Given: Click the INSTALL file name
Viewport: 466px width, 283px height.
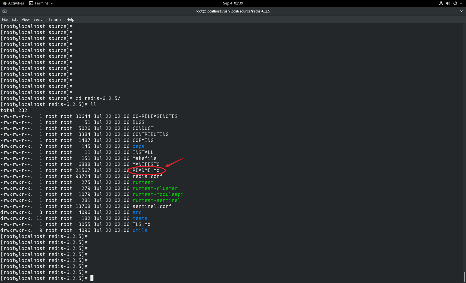Looking at the screenshot, I should coord(143,152).
